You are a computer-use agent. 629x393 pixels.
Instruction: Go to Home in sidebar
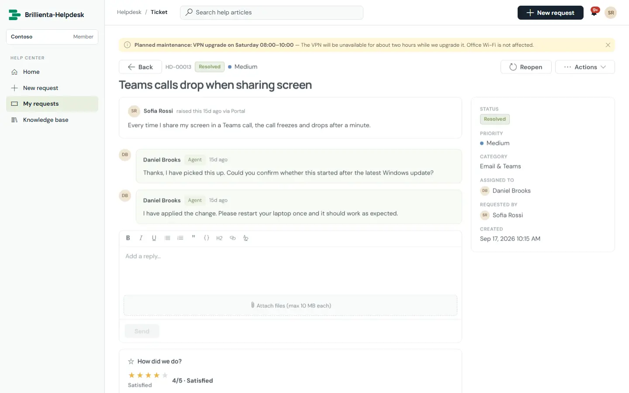pos(52,72)
